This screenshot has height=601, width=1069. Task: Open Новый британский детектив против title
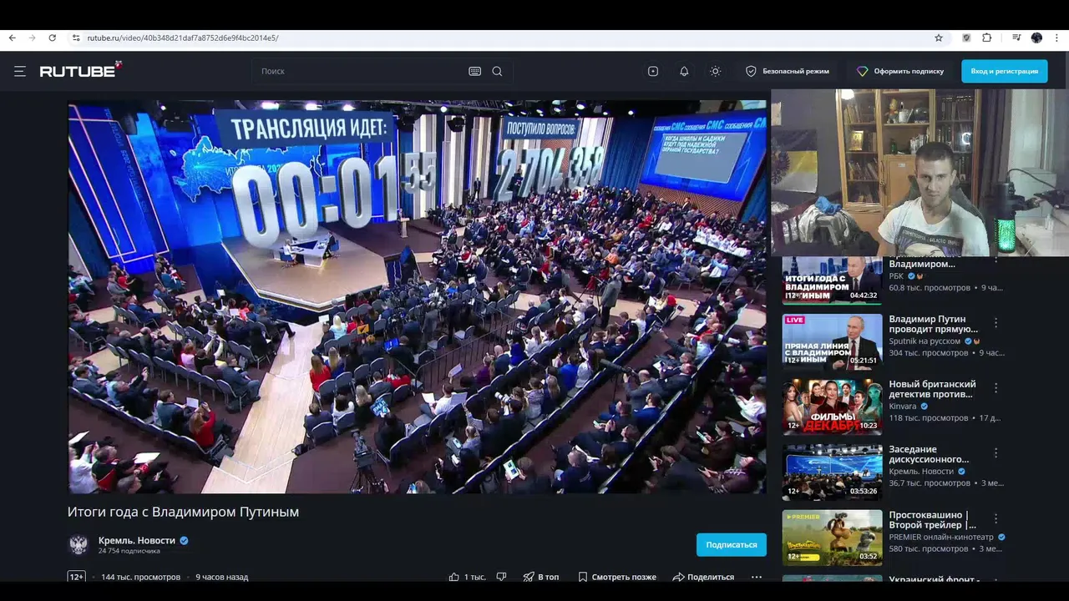click(932, 389)
